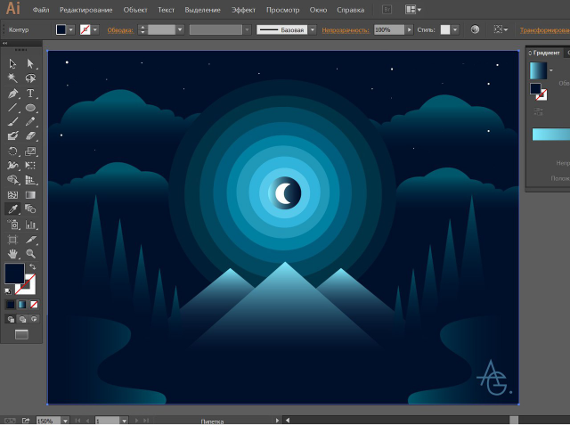Open control bar fill color dropdown
Image resolution: width=570 pixels, height=425 pixels.
click(x=71, y=29)
